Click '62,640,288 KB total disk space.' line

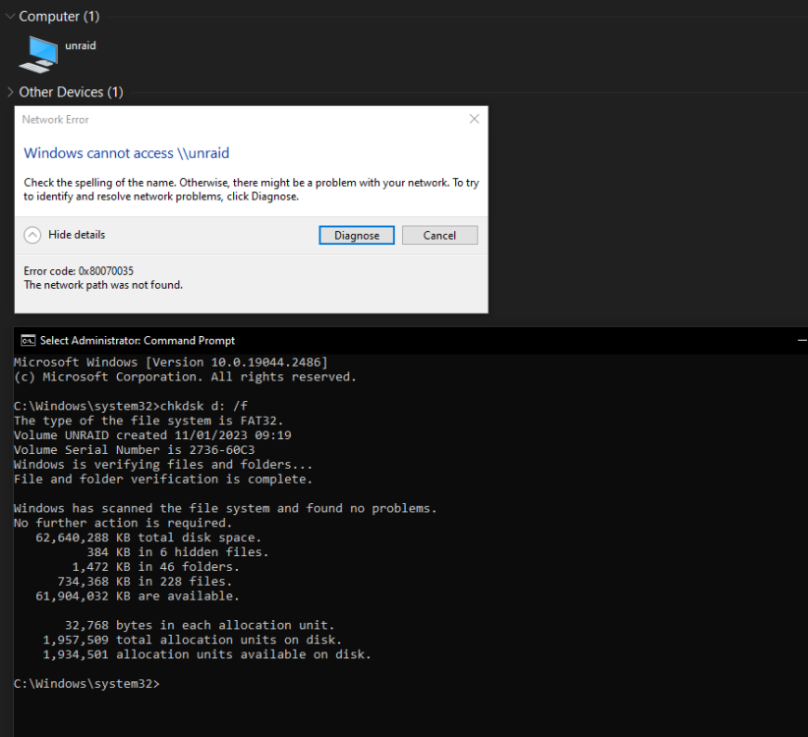[x=148, y=538]
